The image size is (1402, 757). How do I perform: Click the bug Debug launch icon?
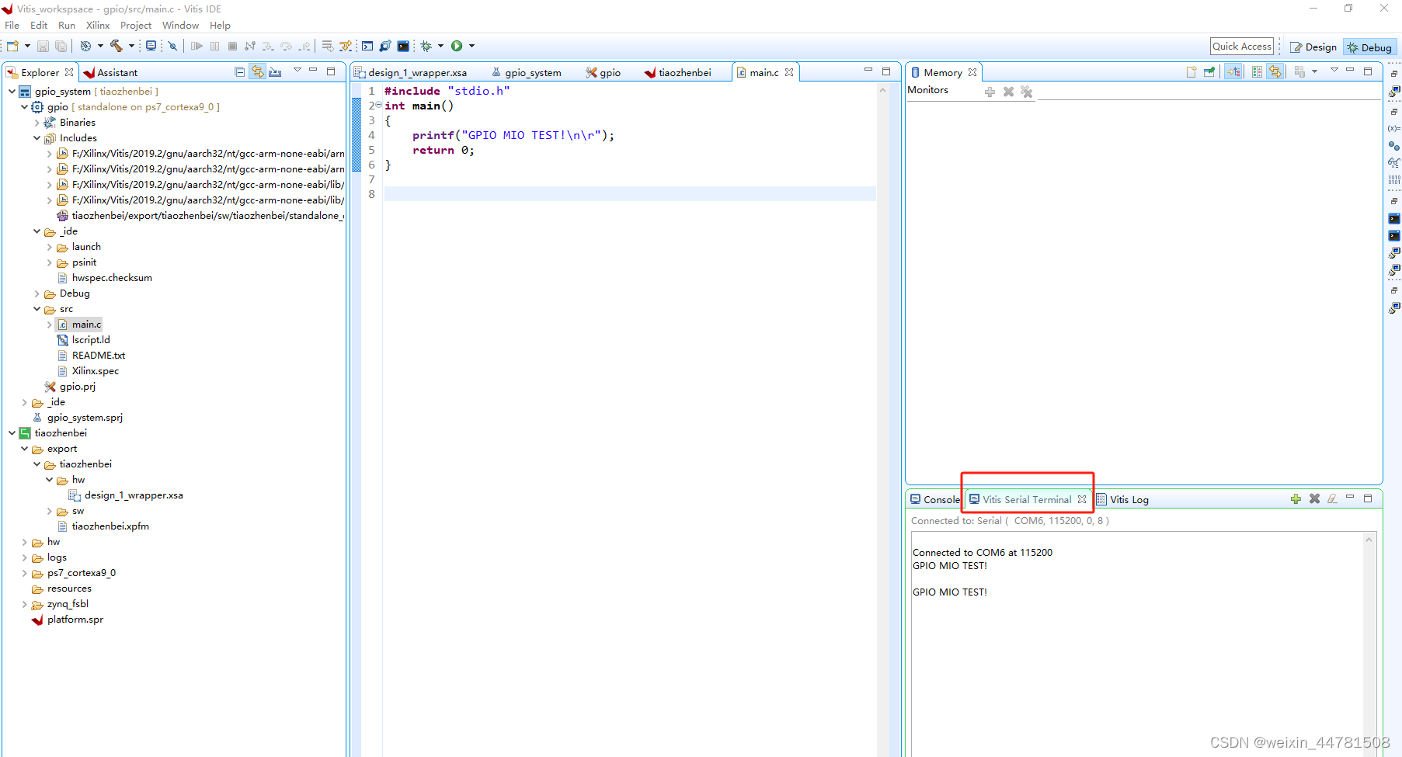pyautogui.click(x=426, y=46)
